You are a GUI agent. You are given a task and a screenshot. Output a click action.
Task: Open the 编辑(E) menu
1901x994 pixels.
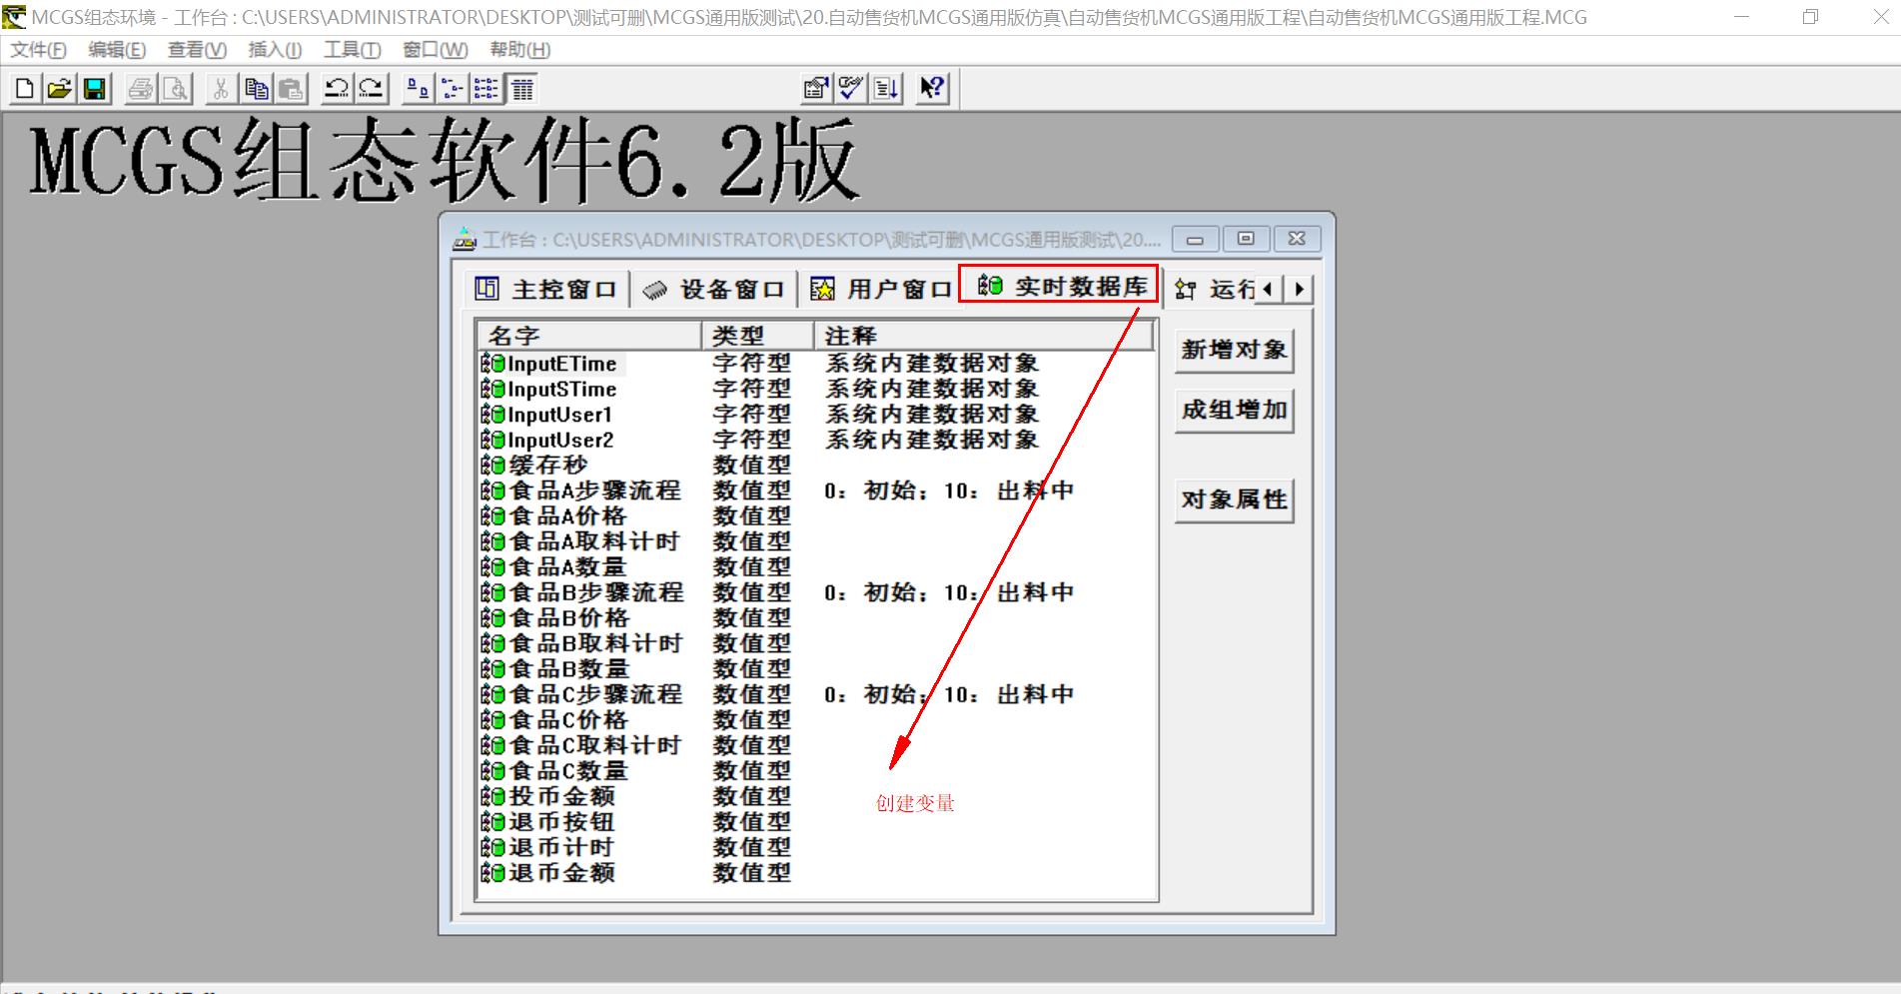point(117,50)
